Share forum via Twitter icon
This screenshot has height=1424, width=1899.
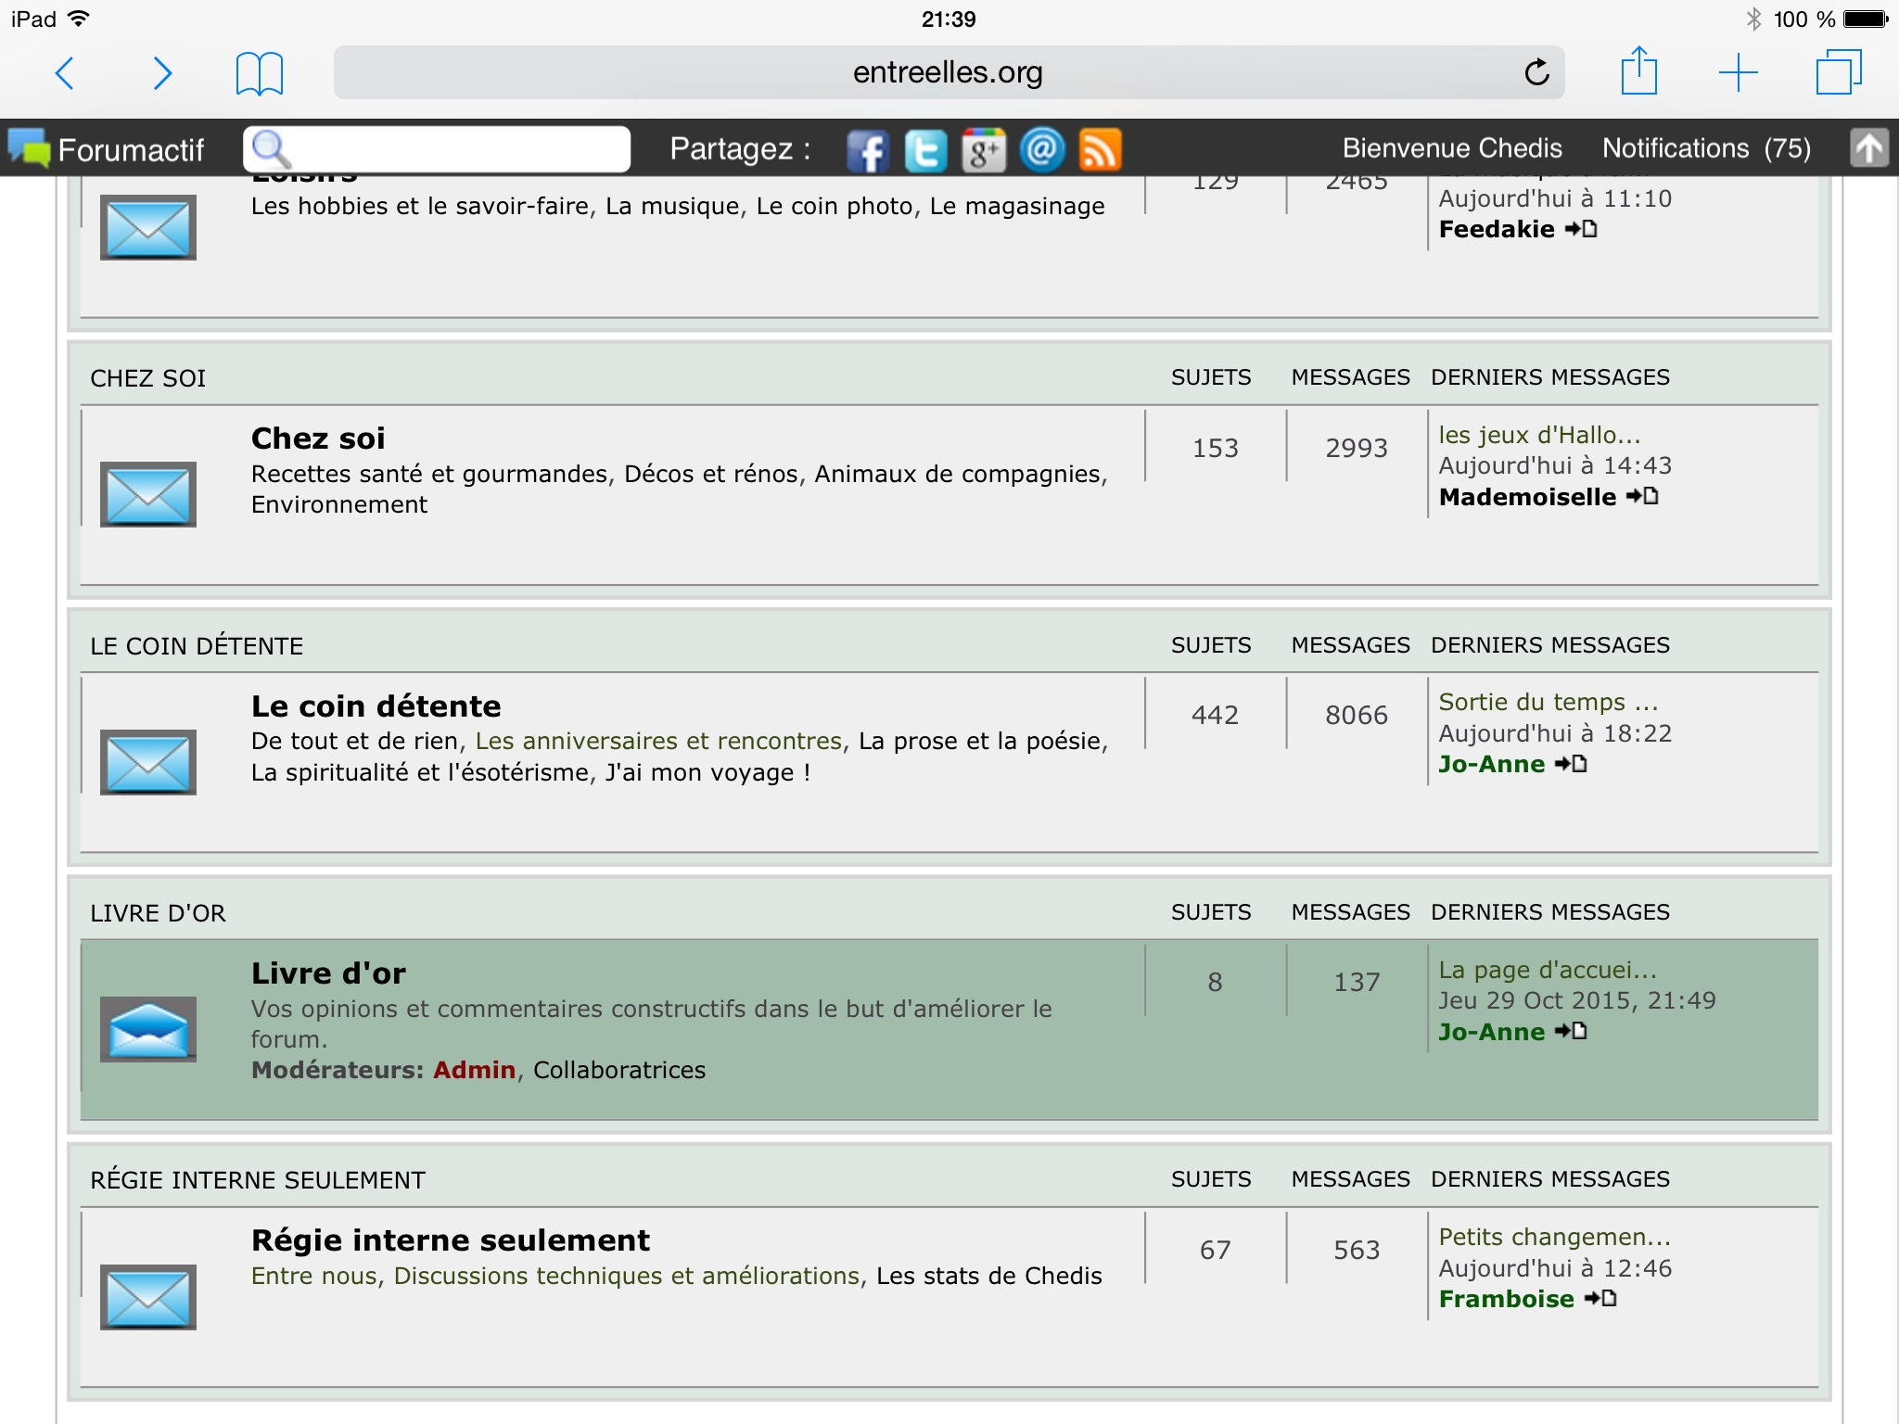(925, 150)
